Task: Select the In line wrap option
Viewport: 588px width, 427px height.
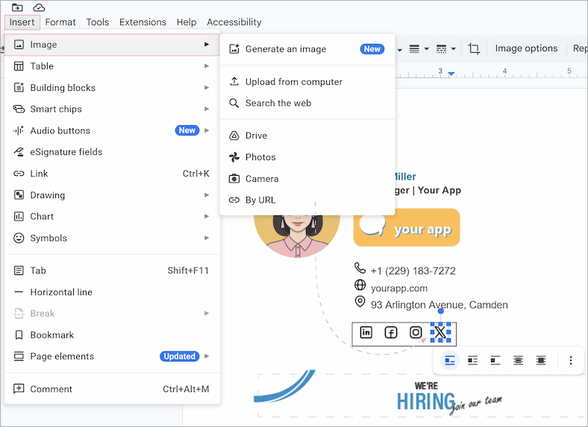Action: [450, 361]
